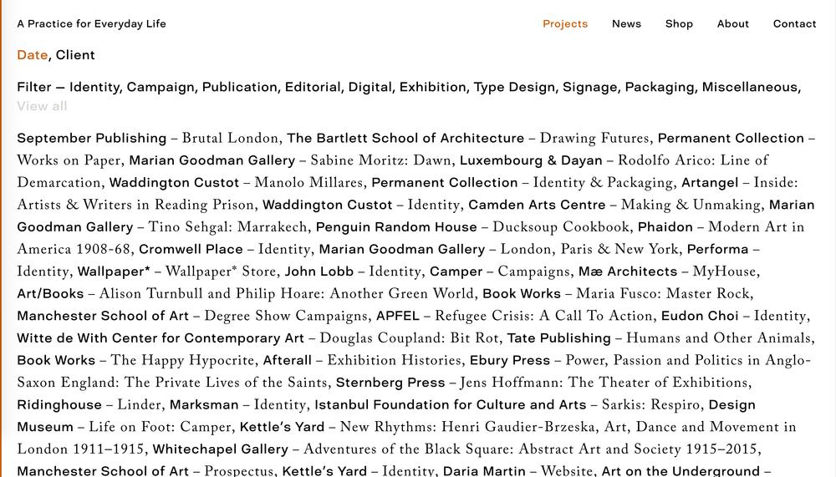Open Whitechapel Gallery – Adventures of the Black Square
Viewport: 836px width, 477px height.
(454, 449)
